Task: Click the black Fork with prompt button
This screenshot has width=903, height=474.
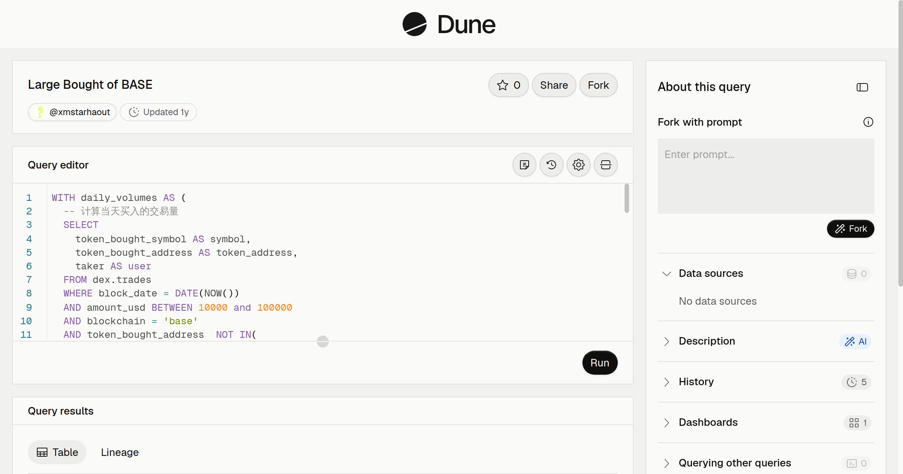Action: (x=850, y=229)
